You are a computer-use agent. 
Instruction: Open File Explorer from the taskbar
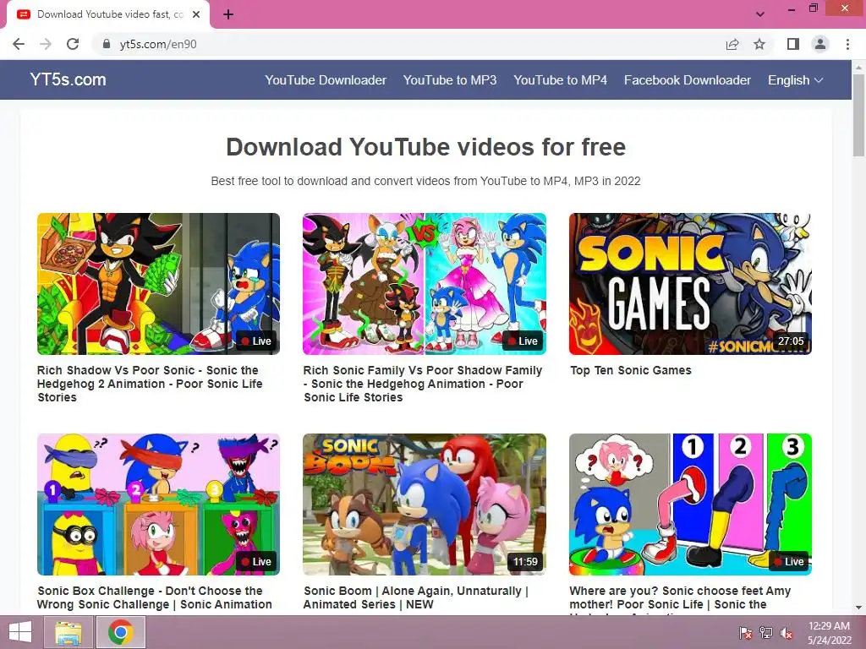[x=69, y=632]
